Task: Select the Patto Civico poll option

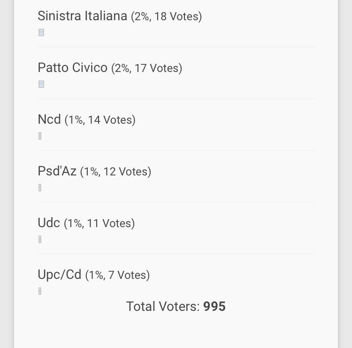Action: click(x=72, y=68)
